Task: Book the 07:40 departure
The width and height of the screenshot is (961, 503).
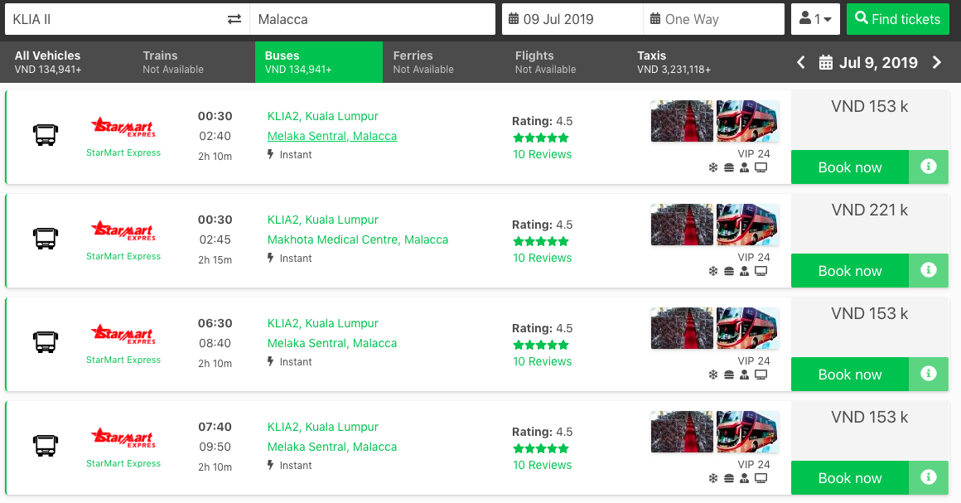Action: point(850,478)
